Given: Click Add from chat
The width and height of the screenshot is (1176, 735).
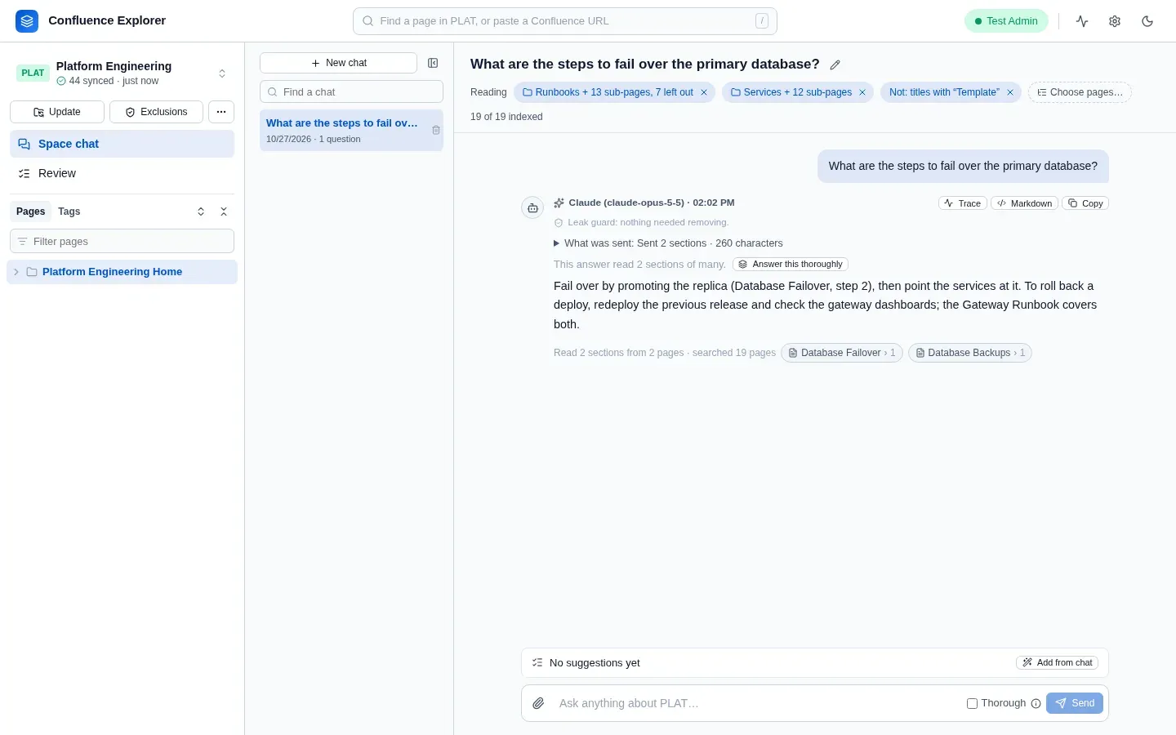Looking at the screenshot, I should (x=1057, y=663).
